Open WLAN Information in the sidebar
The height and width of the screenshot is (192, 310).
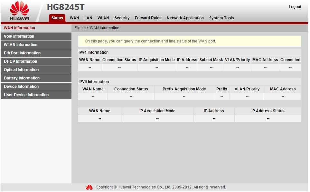tap(36, 45)
